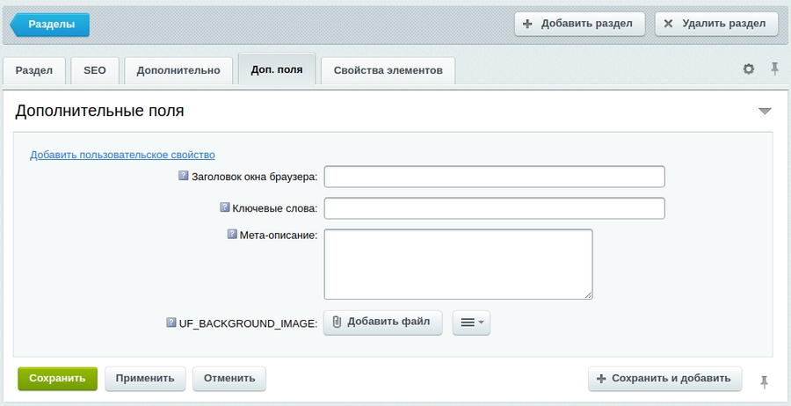Collapse the Дополнительные поля section arrow
The width and height of the screenshot is (791, 406).
(x=764, y=112)
